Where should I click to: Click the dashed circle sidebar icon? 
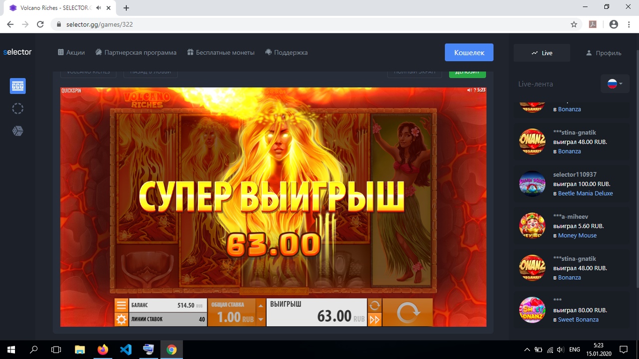pos(17,108)
